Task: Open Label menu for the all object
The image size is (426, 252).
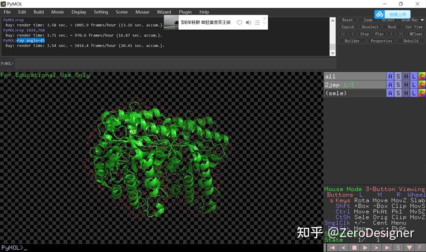Action: (414, 76)
